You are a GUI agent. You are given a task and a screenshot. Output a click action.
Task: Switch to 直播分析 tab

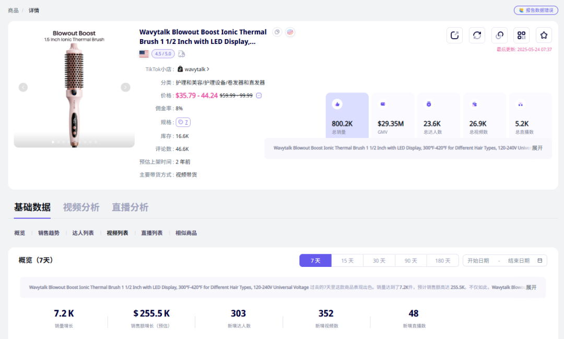130,207
